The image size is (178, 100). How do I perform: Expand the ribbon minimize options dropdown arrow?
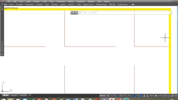coord(135,4)
